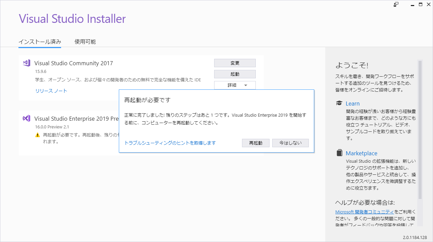
Task: Click the Visual Studio Enterprise 2019 product icon
Action: (26, 119)
